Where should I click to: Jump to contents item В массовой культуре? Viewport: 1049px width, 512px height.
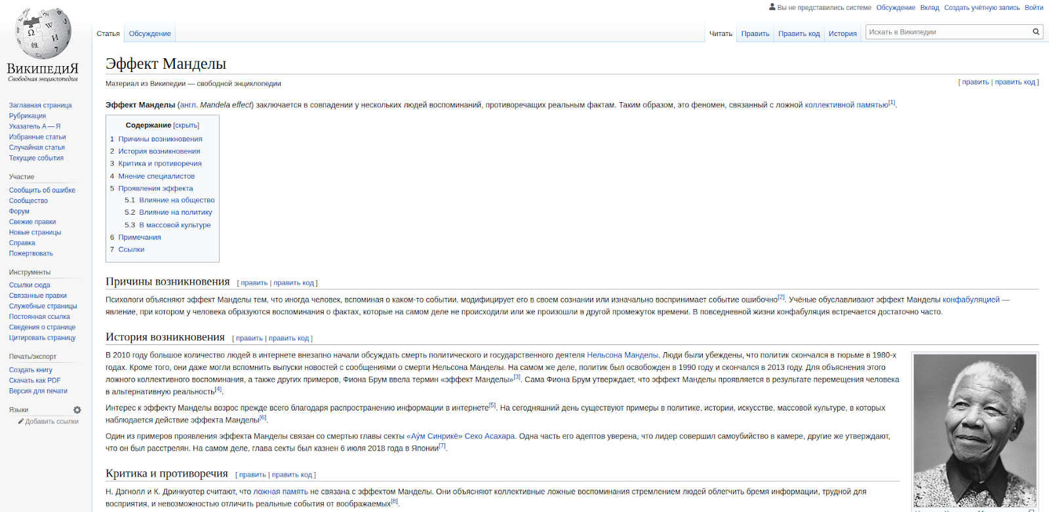[x=175, y=225]
